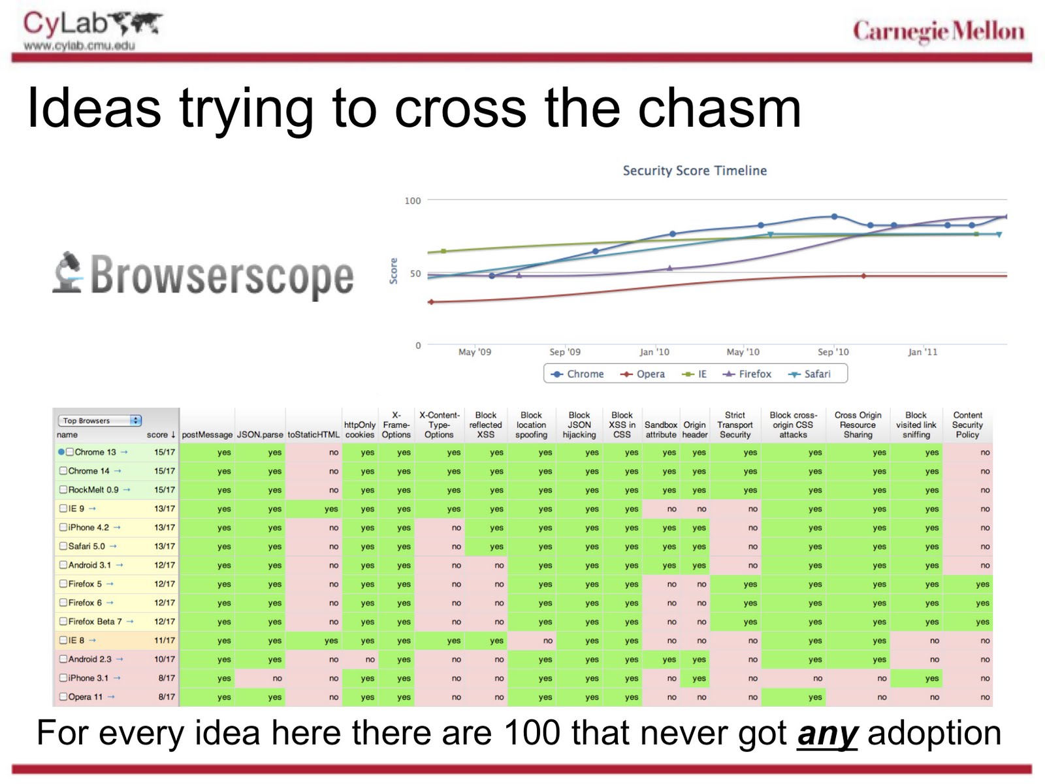Click the arrow icon next to RockMelt 0.9
This screenshot has width=1045, height=784.
coord(127,490)
